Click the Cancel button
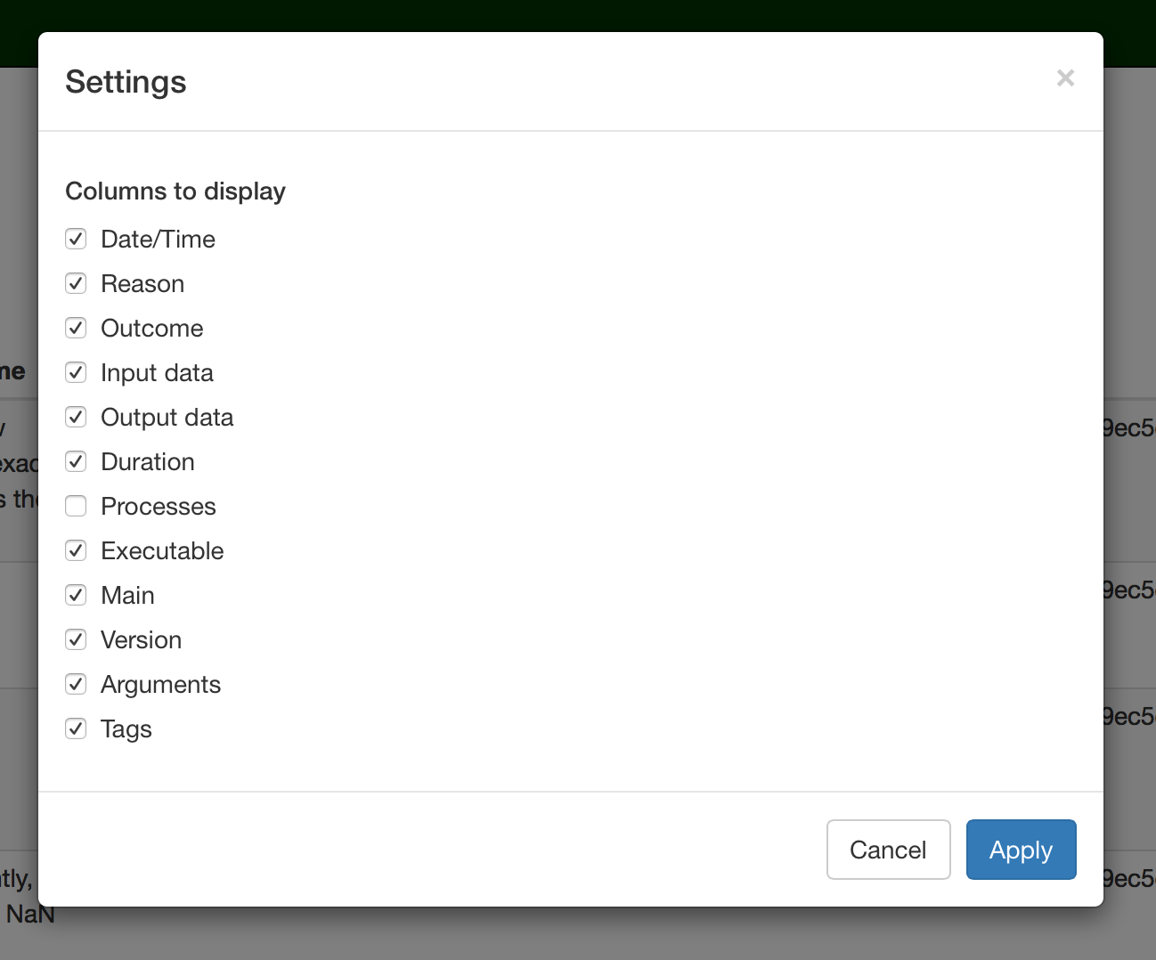The image size is (1156, 960). 888,850
